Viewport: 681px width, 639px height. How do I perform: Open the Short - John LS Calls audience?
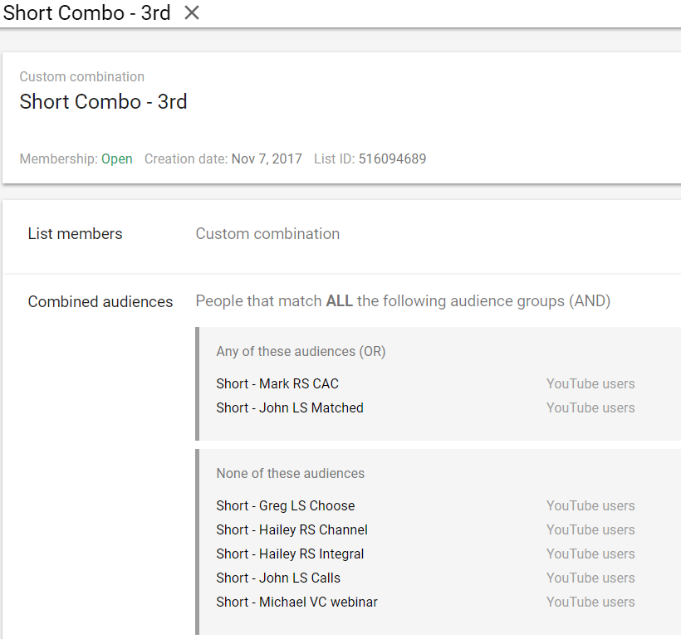click(278, 578)
